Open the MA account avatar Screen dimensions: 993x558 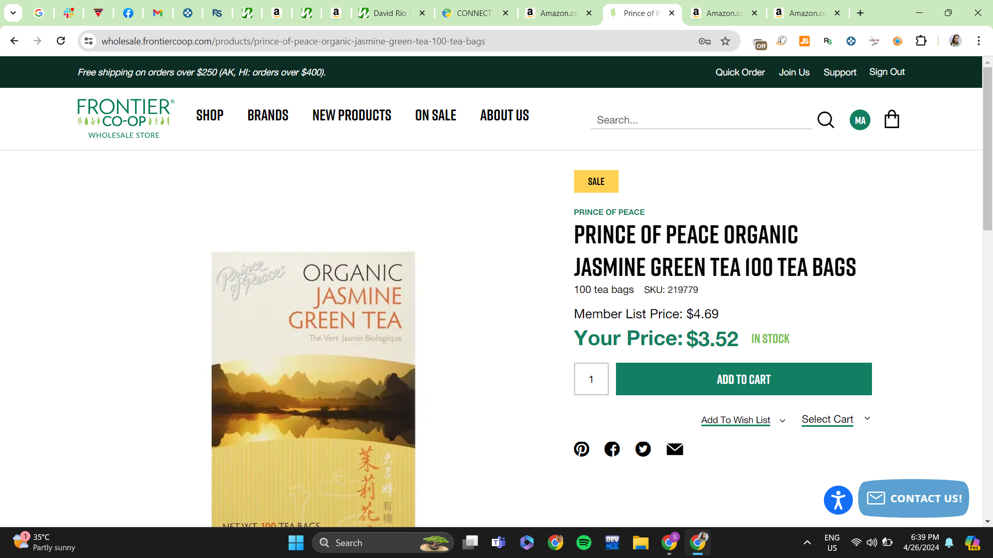pos(860,120)
